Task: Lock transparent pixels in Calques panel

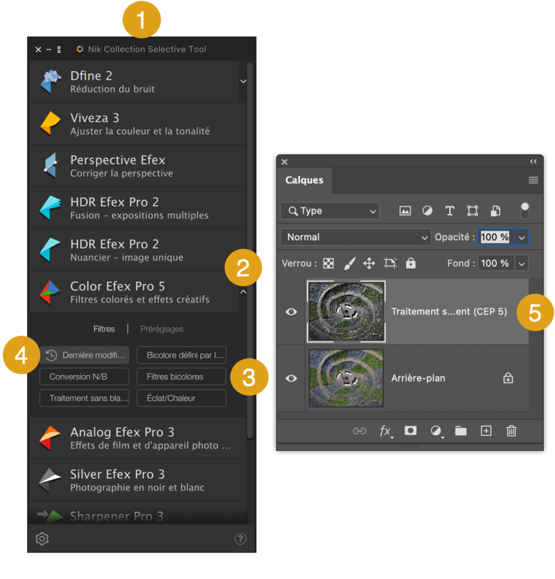Action: [x=329, y=263]
